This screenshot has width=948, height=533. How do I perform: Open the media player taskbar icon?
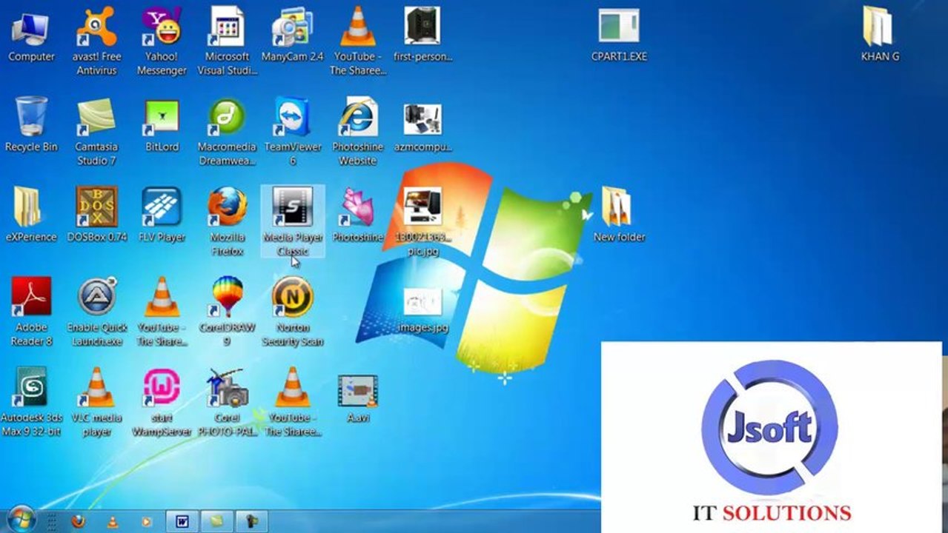click(147, 521)
